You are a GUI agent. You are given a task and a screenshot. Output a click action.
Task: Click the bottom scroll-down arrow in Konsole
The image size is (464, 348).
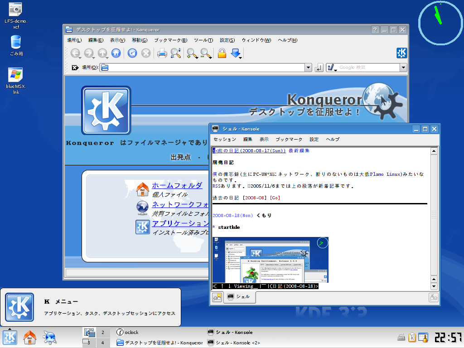coord(434,286)
